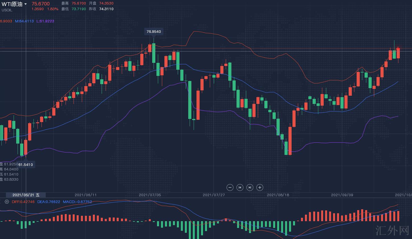Click the DEA:0.76622 indicator label

coord(49,202)
